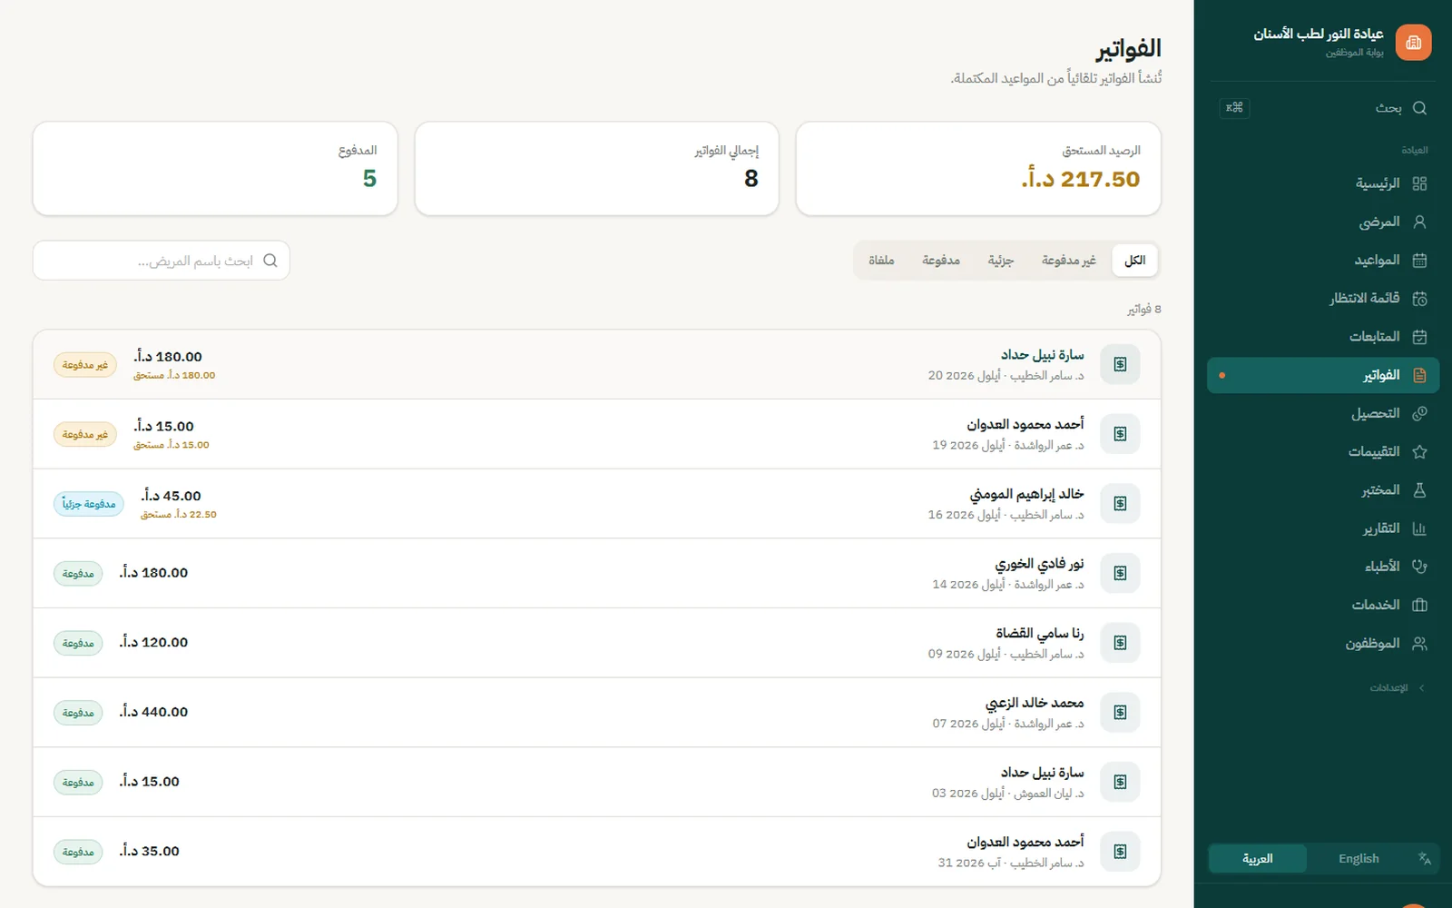
Task: Click the 35.00 د.أ. amount
Action: click(150, 852)
